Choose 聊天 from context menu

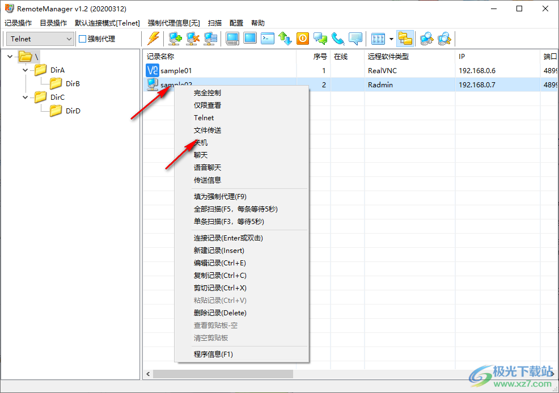click(x=242, y=155)
